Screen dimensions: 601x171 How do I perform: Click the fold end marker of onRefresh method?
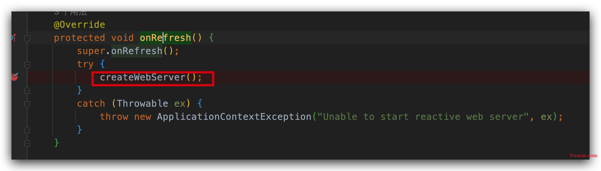(x=27, y=143)
